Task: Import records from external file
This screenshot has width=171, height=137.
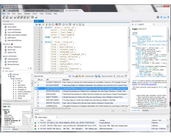Action: (x=99, y=76)
